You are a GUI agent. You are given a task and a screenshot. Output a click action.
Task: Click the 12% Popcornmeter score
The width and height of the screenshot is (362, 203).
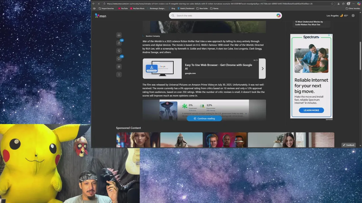click(x=209, y=105)
